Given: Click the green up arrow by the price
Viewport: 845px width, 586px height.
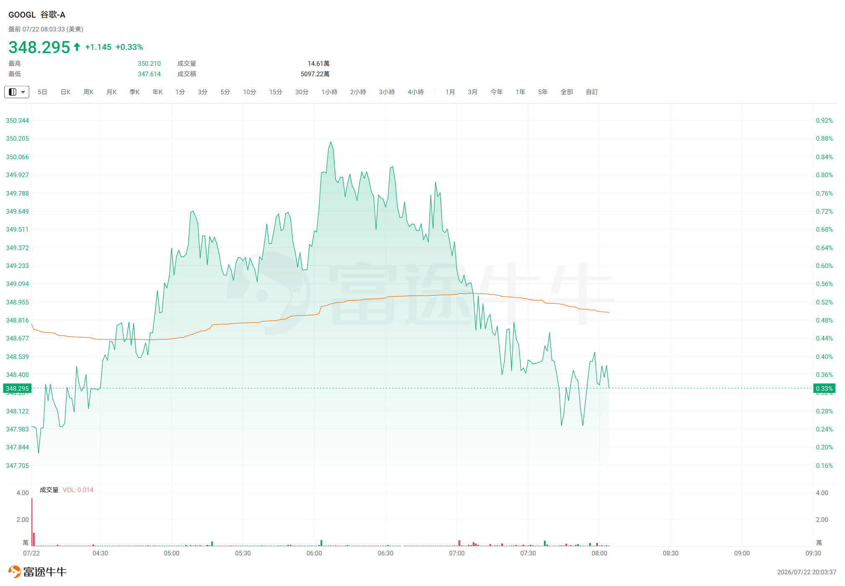Looking at the screenshot, I should point(77,47).
